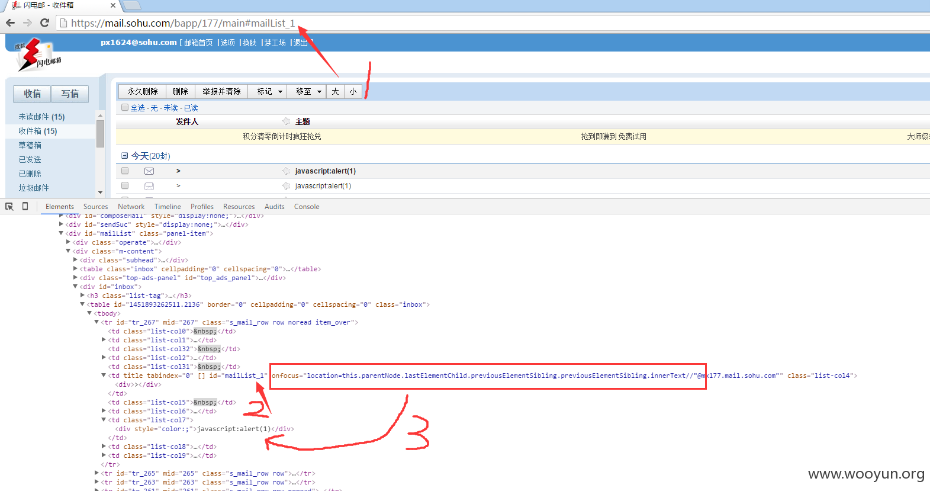Open 收件箱 (15) folder
The width and height of the screenshot is (930, 491).
(37, 131)
